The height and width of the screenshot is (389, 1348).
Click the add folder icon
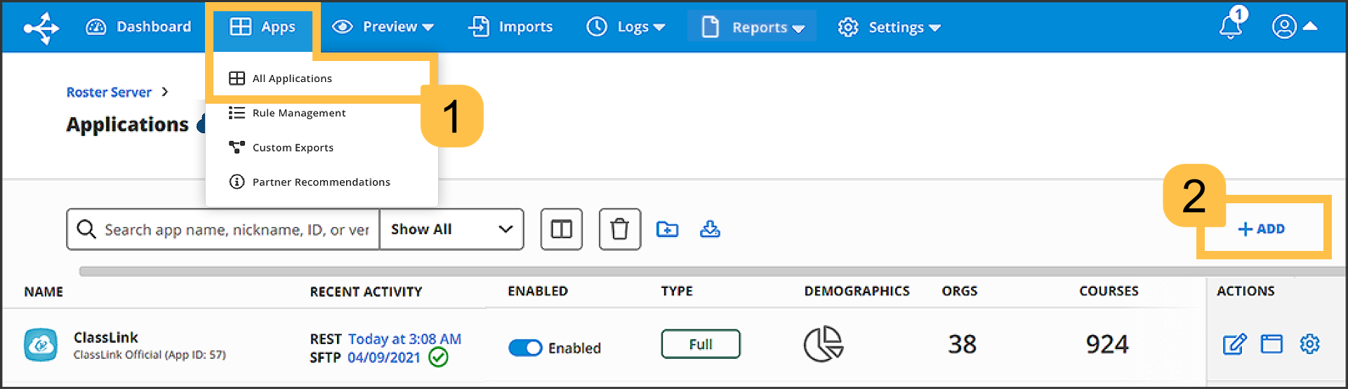pos(667,229)
